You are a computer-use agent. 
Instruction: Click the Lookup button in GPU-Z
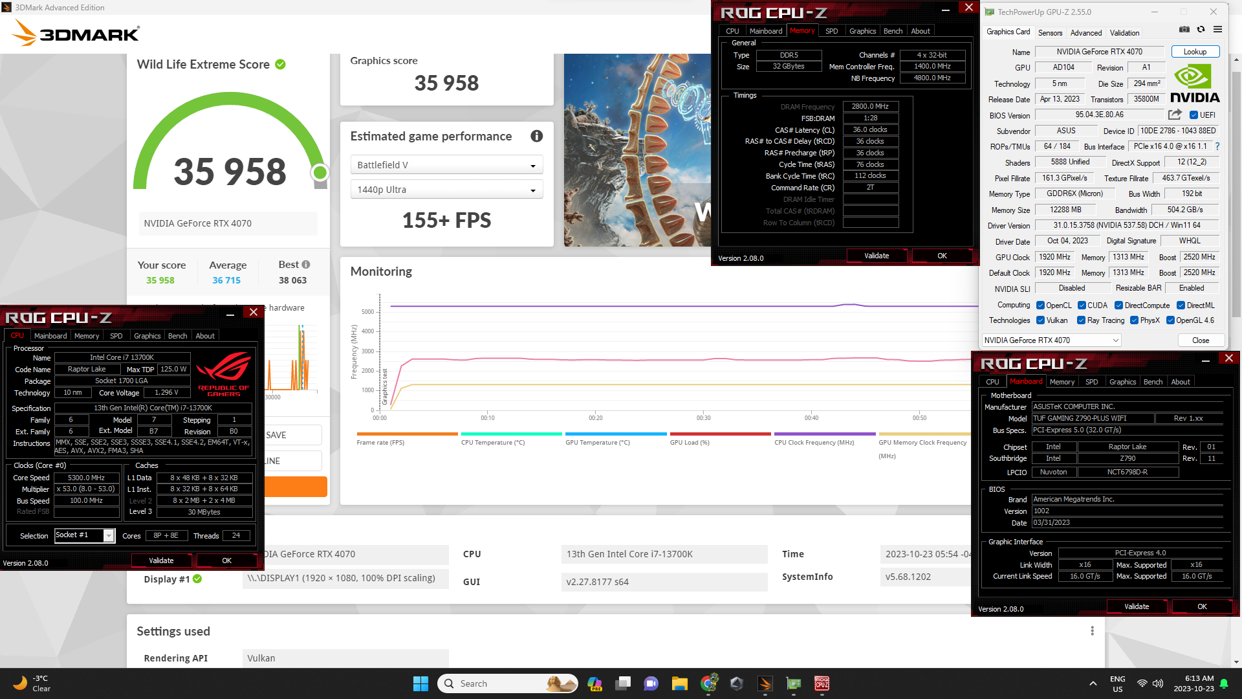(x=1195, y=52)
